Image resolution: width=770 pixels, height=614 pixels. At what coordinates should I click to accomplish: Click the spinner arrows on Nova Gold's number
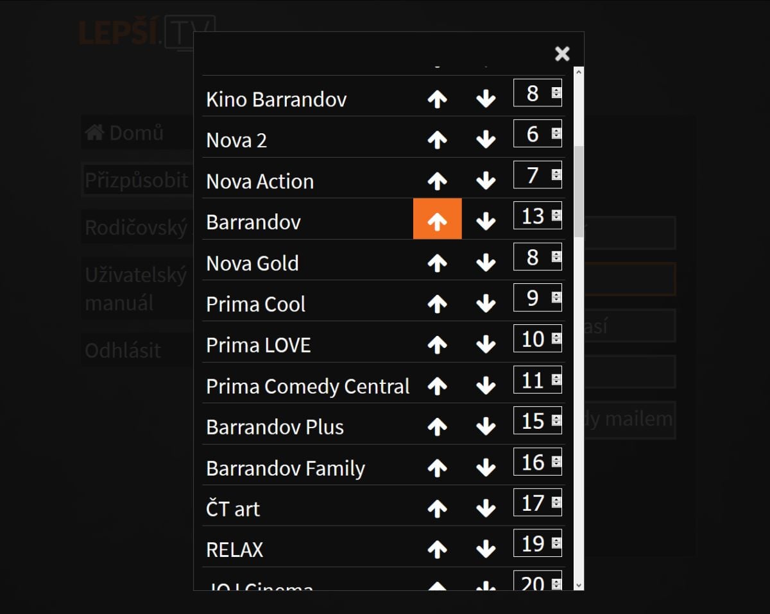[556, 257]
